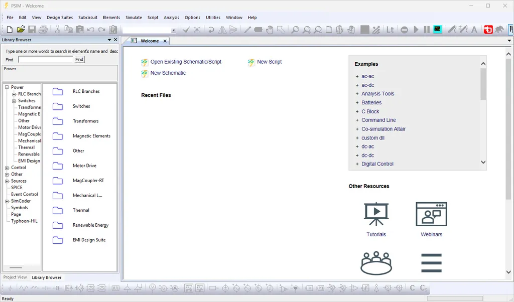Close the Welcome tab
Image resolution: width=514 pixels, height=302 pixels.
pos(165,41)
